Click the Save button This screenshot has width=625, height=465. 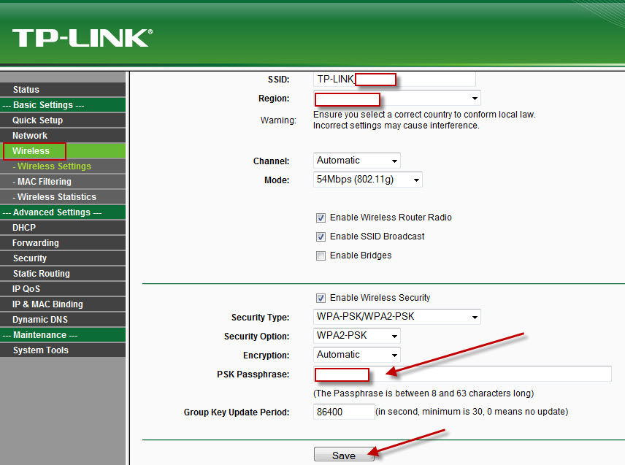pos(344,455)
